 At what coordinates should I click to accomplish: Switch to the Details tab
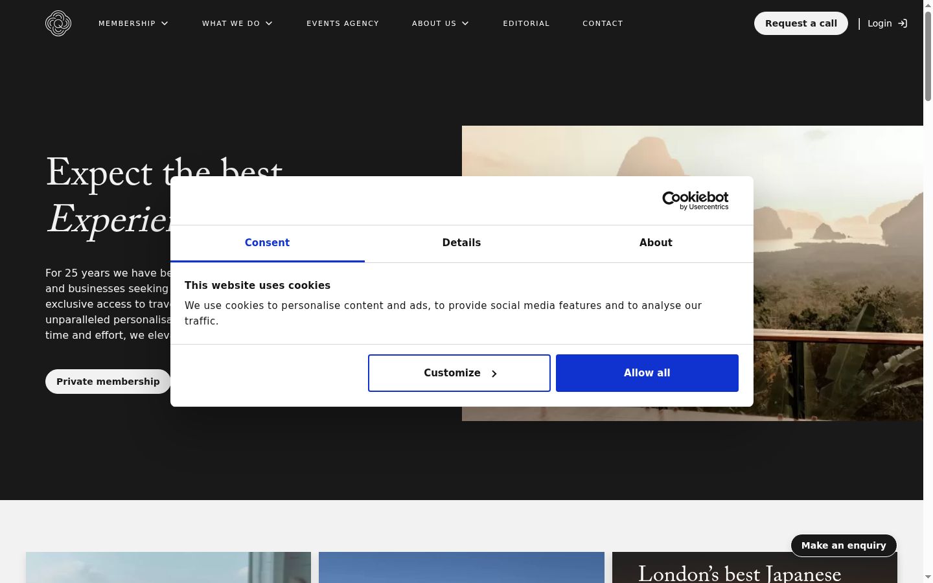(461, 243)
